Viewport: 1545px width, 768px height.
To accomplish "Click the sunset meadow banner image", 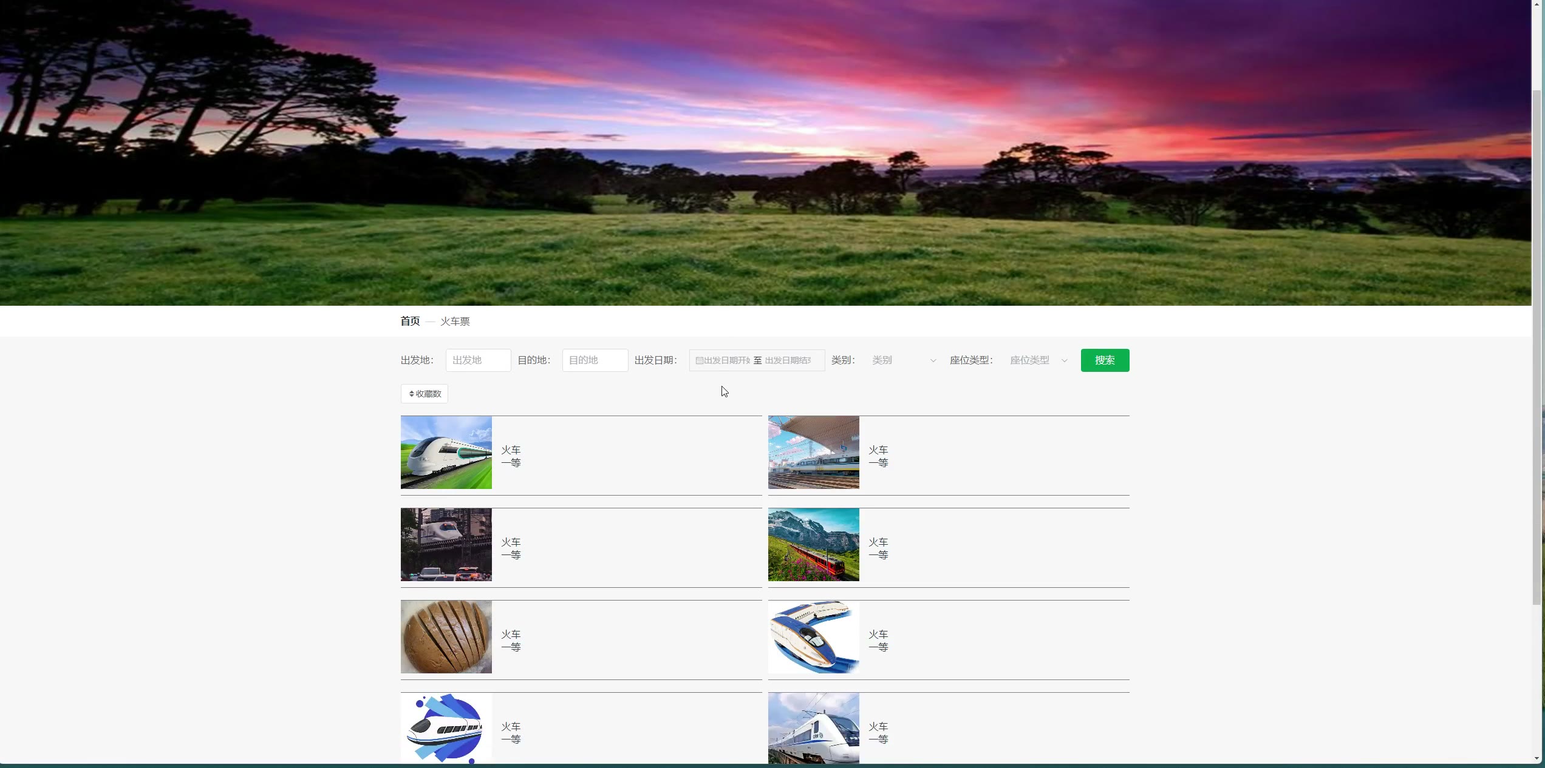I will tap(765, 152).
